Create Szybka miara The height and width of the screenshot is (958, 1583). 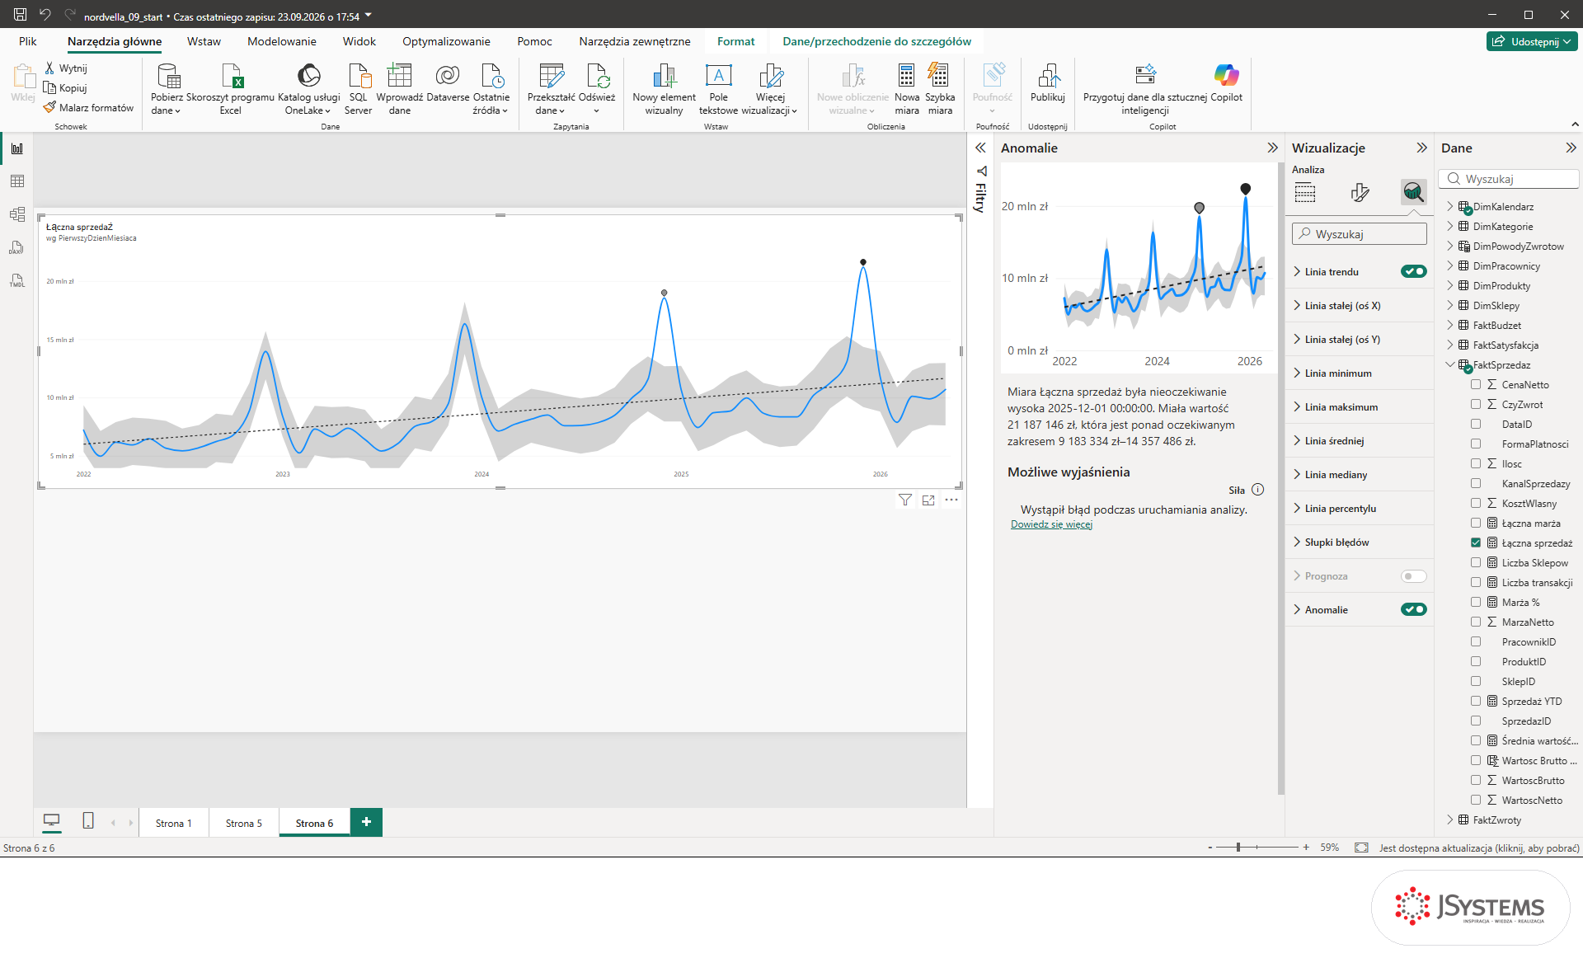(x=940, y=89)
